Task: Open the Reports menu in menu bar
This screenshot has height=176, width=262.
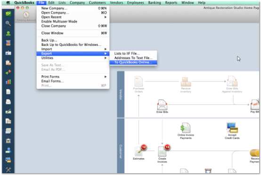Action: click(171, 3)
